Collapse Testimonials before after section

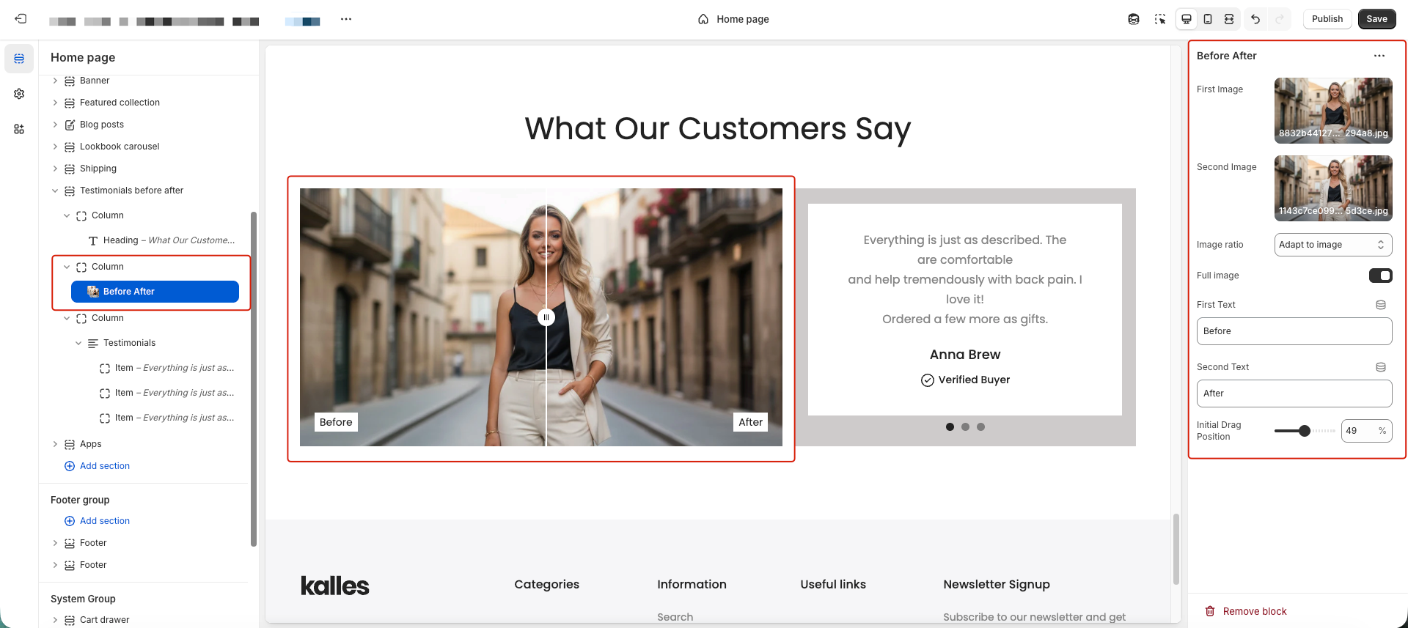[55, 191]
